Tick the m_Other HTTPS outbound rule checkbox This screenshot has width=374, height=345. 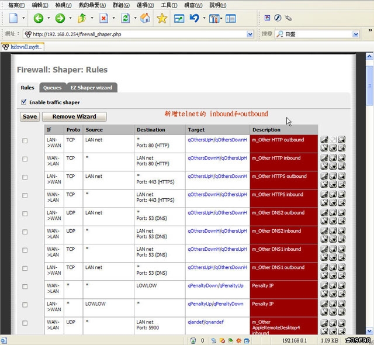(25, 177)
